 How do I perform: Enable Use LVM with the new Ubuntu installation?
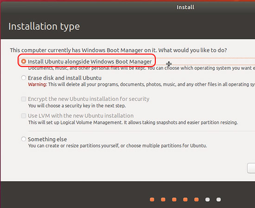point(24,116)
